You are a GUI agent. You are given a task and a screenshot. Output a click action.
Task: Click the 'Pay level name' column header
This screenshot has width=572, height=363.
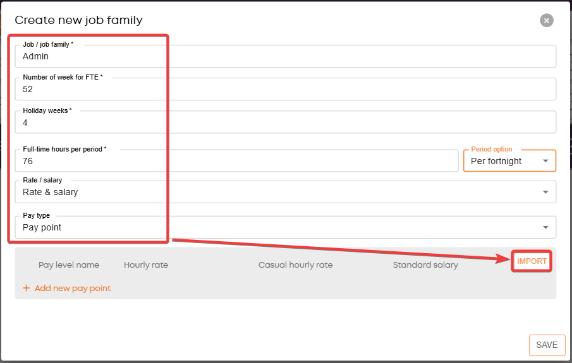69,265
